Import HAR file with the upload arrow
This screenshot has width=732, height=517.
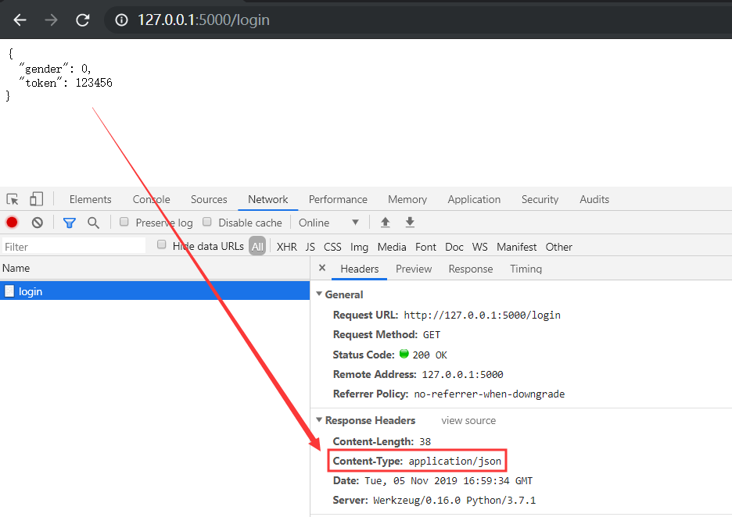tap(385, 223)
